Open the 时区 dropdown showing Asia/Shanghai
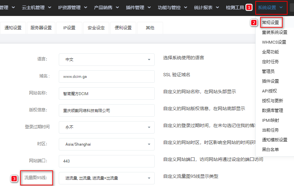294x186 pixels. click(107, 144)
